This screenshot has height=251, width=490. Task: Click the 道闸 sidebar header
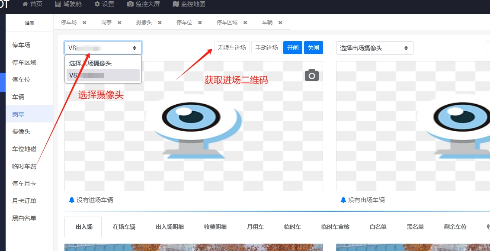29,23
